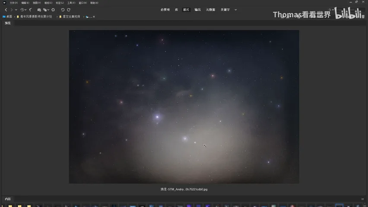Click the boomerang return-to-app icon
Viewport: 368px width, 207px height.
[x=31, y=10]
